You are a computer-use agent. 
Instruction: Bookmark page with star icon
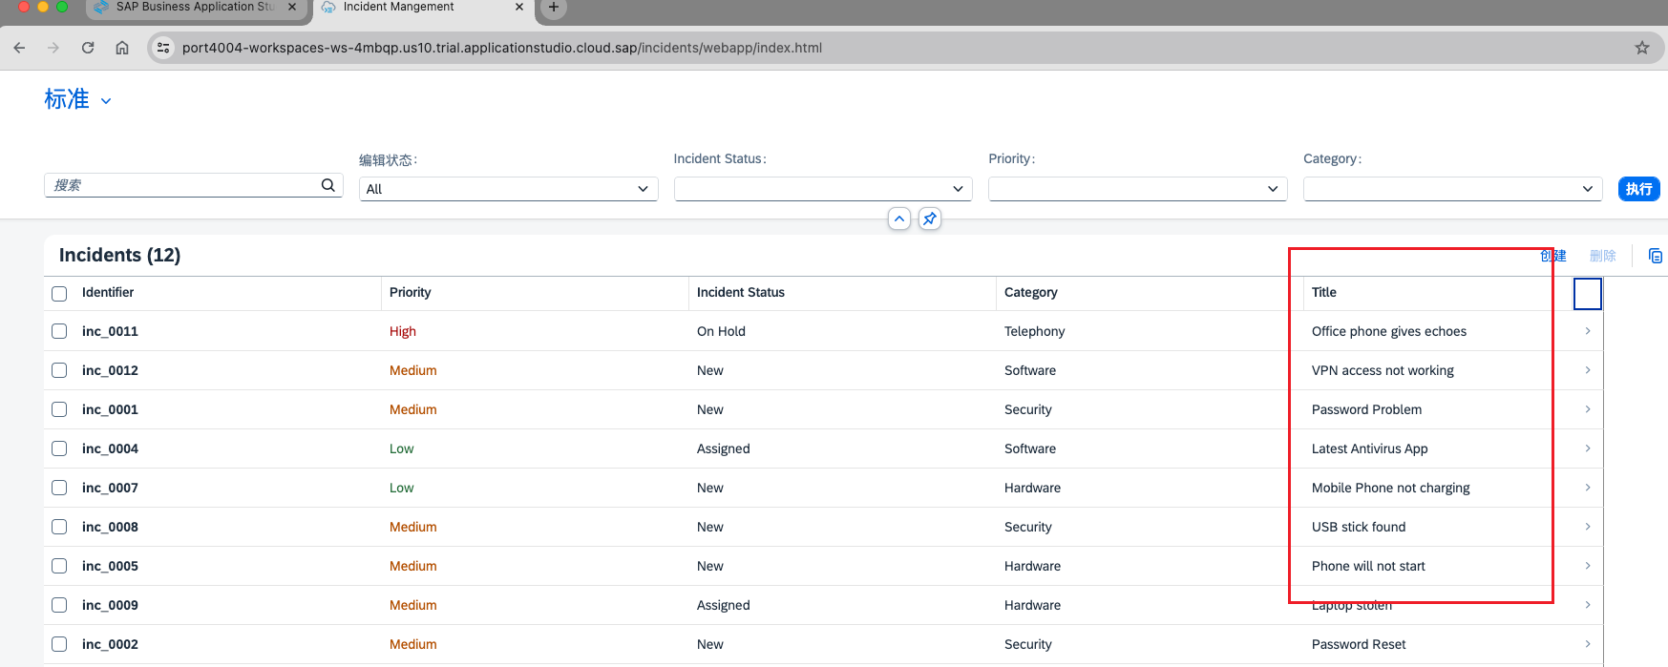1641,48
